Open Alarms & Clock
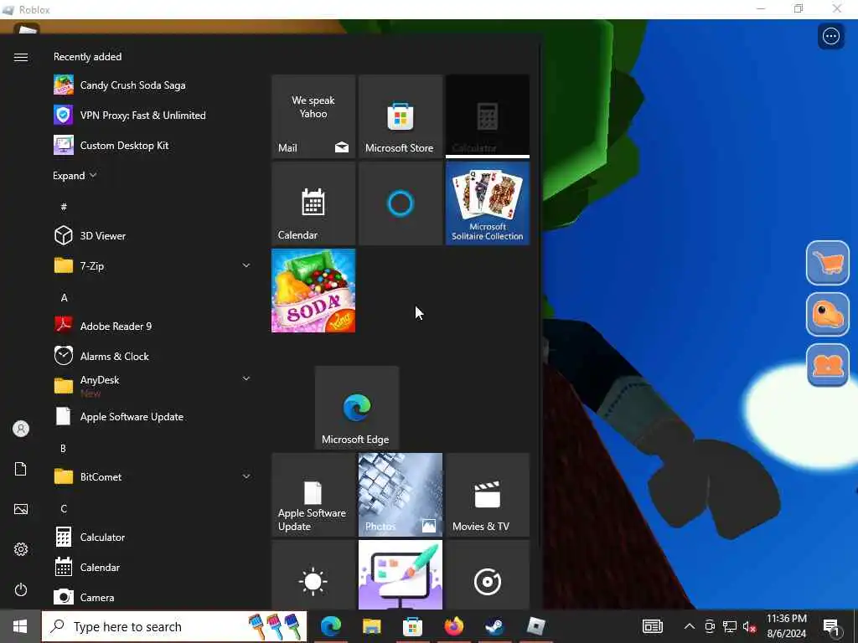858x643 pixels. [x=152, y=356]
